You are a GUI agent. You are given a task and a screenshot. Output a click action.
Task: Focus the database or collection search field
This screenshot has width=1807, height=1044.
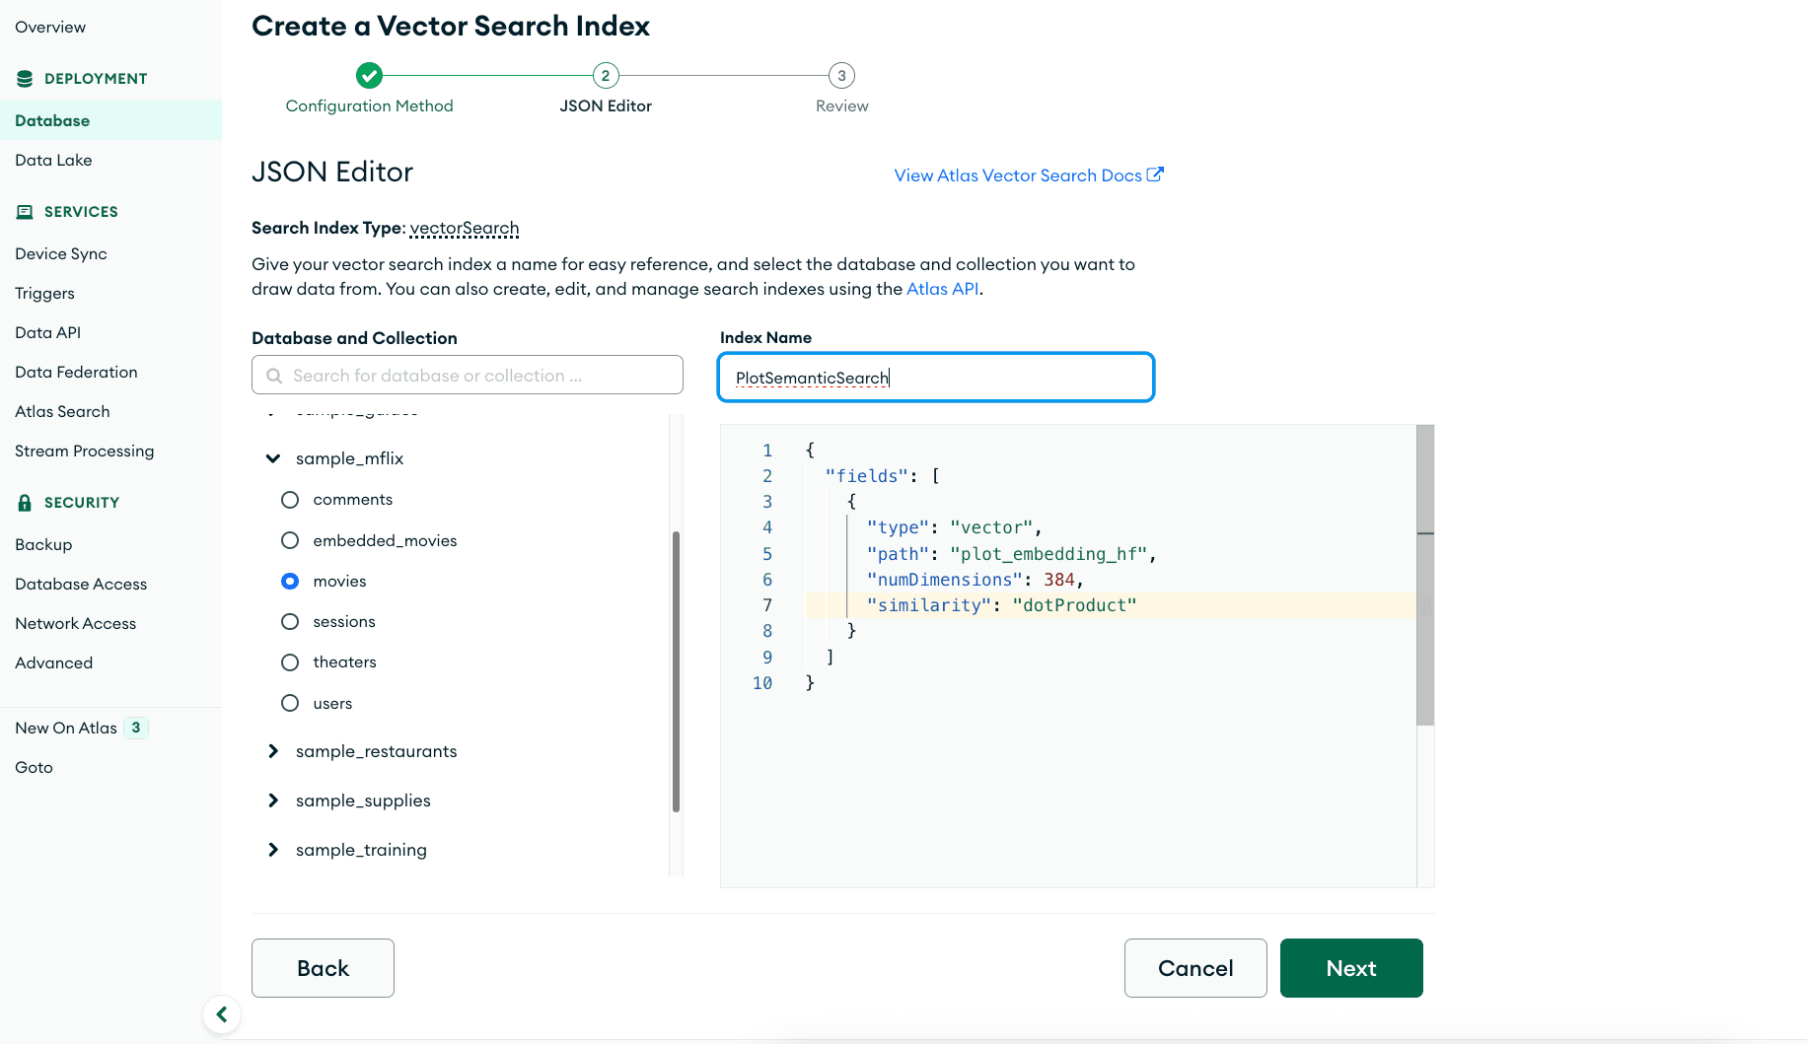[x=479, y=376]
